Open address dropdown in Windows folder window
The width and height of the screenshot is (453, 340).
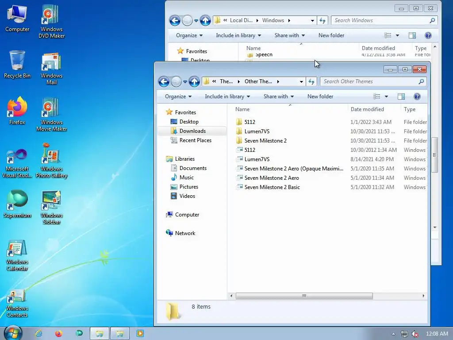point(312,20)
